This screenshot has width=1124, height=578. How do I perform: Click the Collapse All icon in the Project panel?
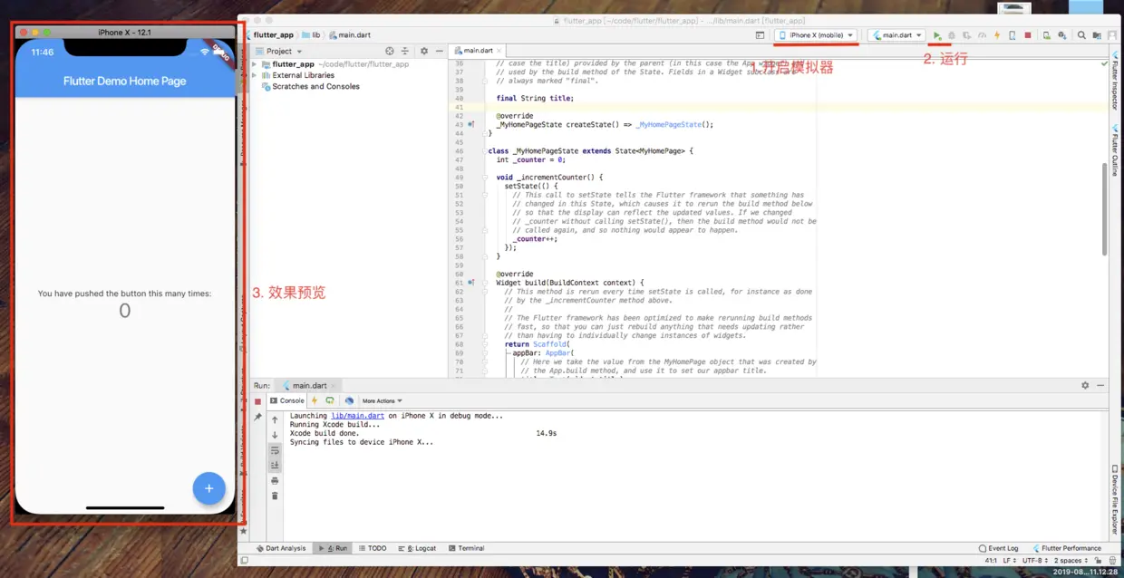406,52
